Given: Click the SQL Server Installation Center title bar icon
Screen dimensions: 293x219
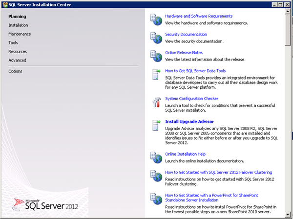Looking at the screenshot, I should (x=5, y=4).
